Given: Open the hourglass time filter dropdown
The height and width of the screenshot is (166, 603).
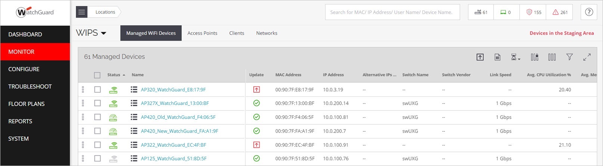Looking at the screenshot, I should coord(515,57).
